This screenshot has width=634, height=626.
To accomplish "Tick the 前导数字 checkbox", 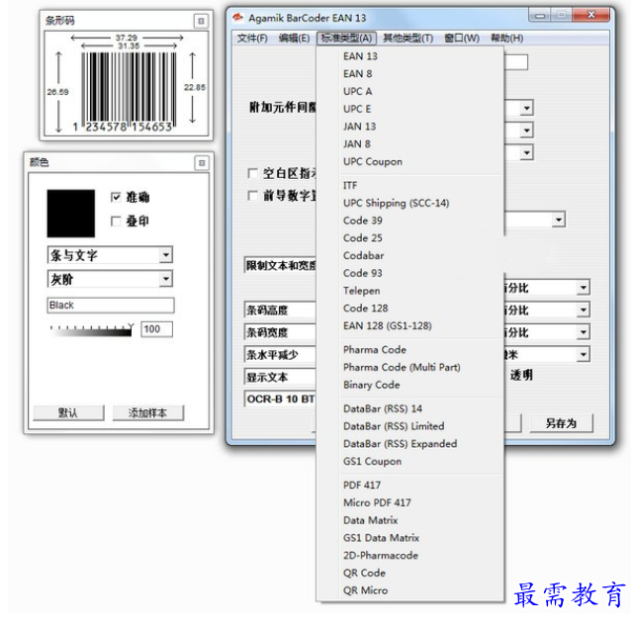I will pos(252,196).
